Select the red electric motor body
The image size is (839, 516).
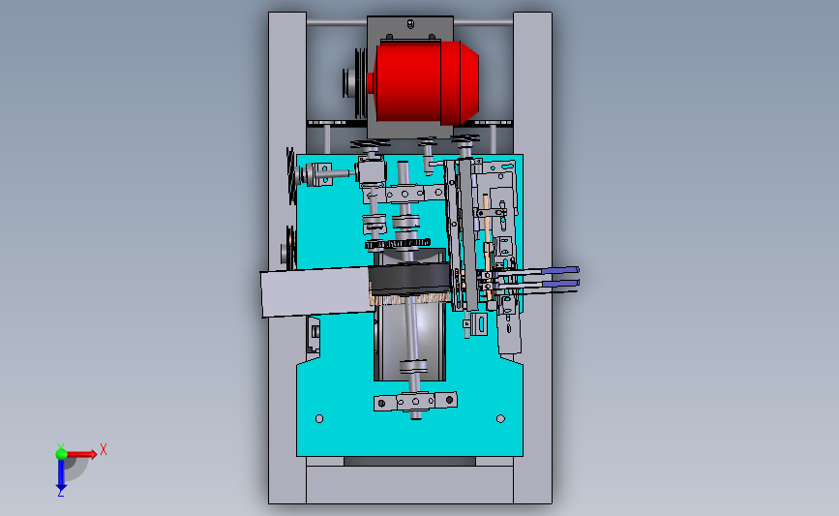pos(426,81)
